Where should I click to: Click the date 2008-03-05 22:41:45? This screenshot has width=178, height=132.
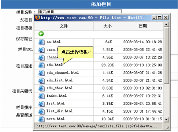[142, 50]
